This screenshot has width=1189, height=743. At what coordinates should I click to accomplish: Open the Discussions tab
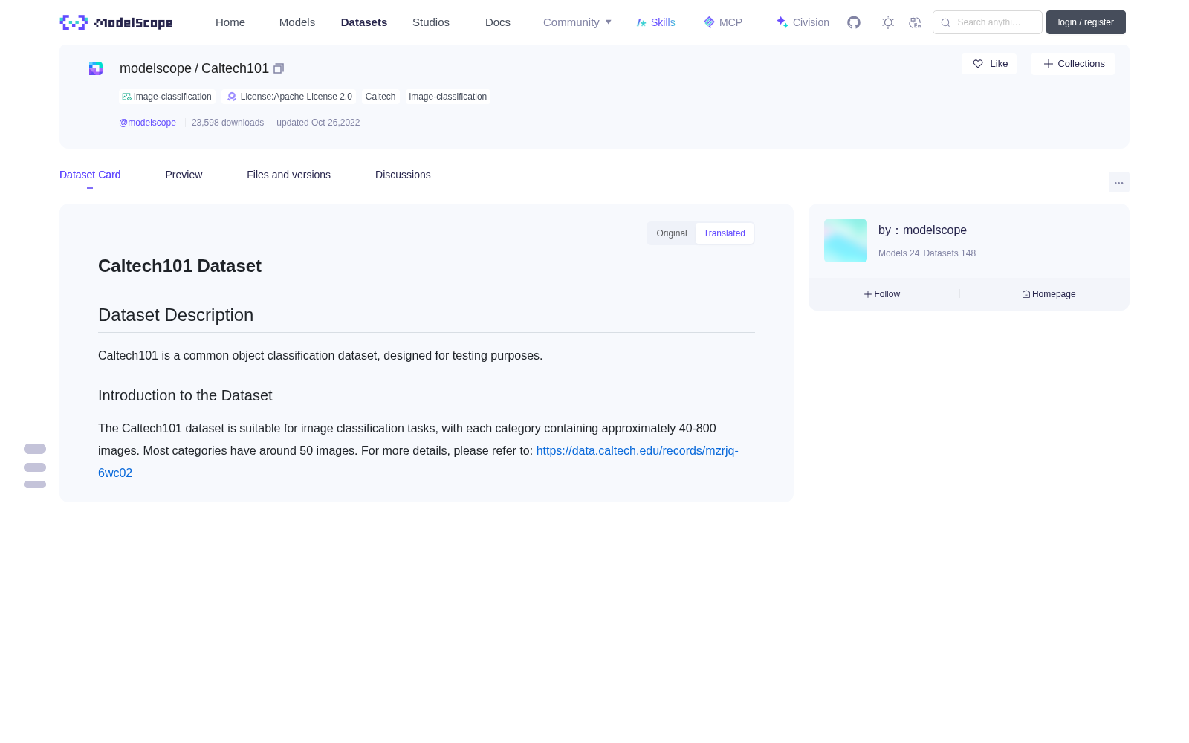(x=403, y=175)
